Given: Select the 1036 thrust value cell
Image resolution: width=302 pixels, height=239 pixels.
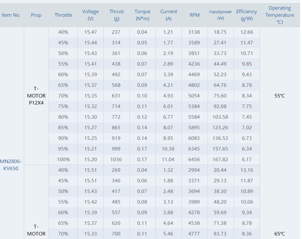Looking at the screenshot, I should [x=116, y=159].
